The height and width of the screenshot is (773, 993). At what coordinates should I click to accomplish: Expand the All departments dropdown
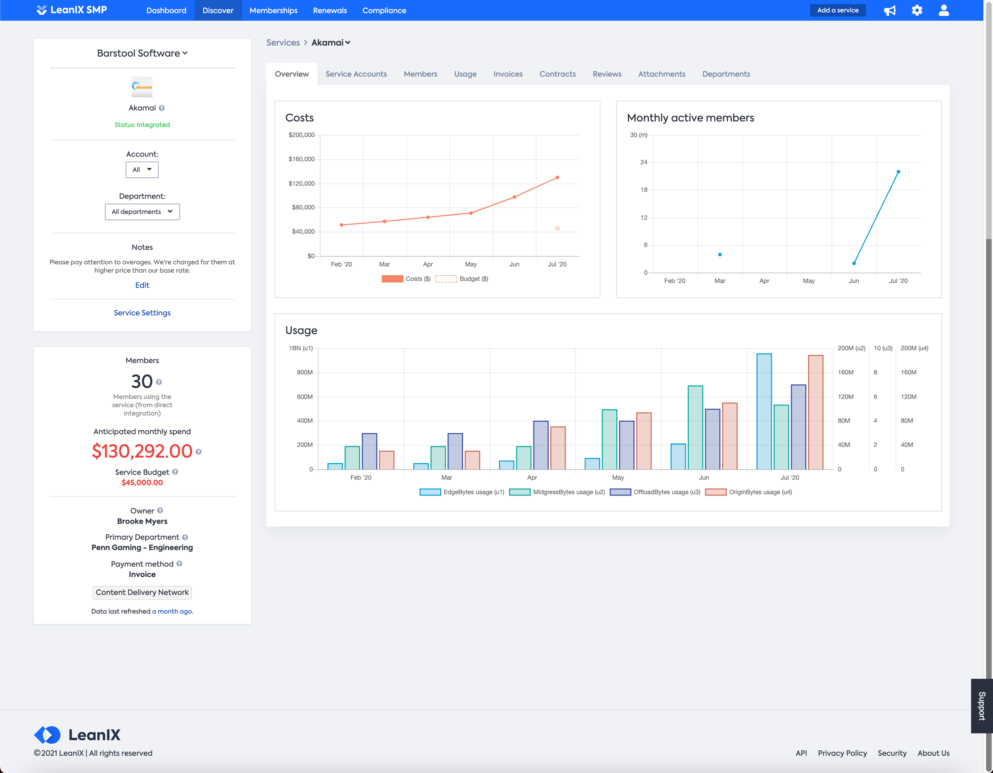pyautogui.click(x=142, y=212)
